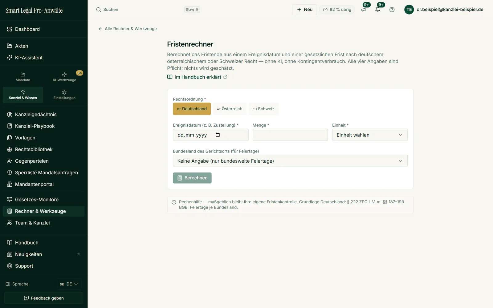Open the calendar picker in Ereignisdatum
Viewport: 493px width, 308px height.
tap(218, 135)
